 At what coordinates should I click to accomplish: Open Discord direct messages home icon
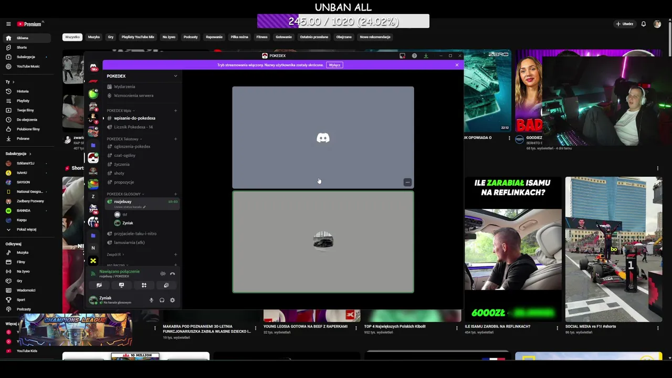(93, 67)
